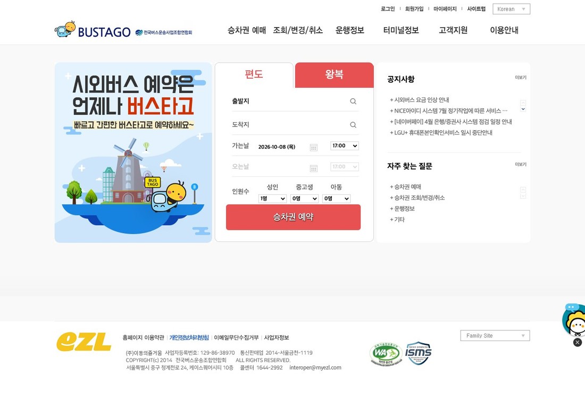Open the 가는날 17:00 time dropdown
Viewport: 585px width, 393px height.
coord(345,146)
